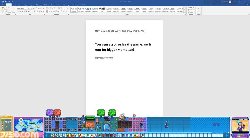Switch to the Layout ribbon tab
The width and height of the screenshot is (250, 138).
tap(32, 5)
